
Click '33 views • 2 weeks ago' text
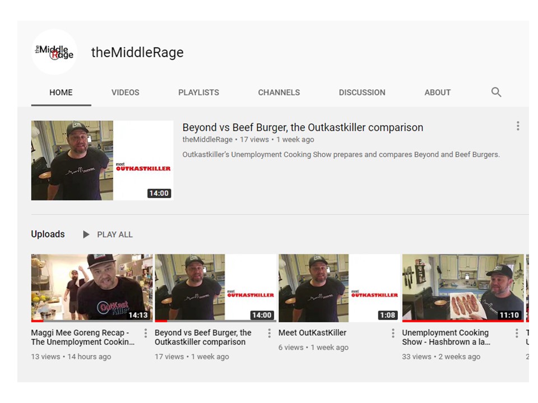[x=441, y=357]
